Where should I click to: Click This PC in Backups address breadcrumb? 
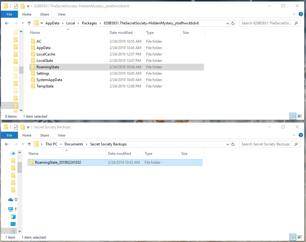click(51, 144)
